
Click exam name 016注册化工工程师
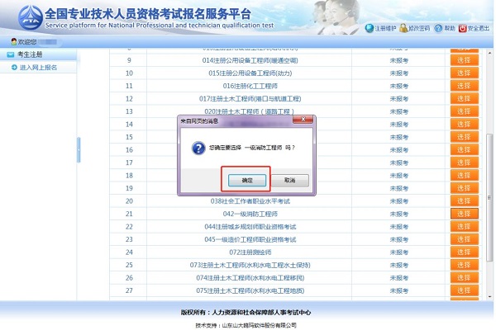250,86
